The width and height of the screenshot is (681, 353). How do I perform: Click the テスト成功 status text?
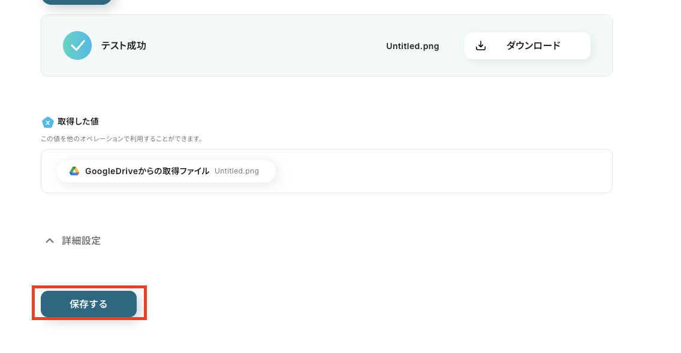(123, 46)
